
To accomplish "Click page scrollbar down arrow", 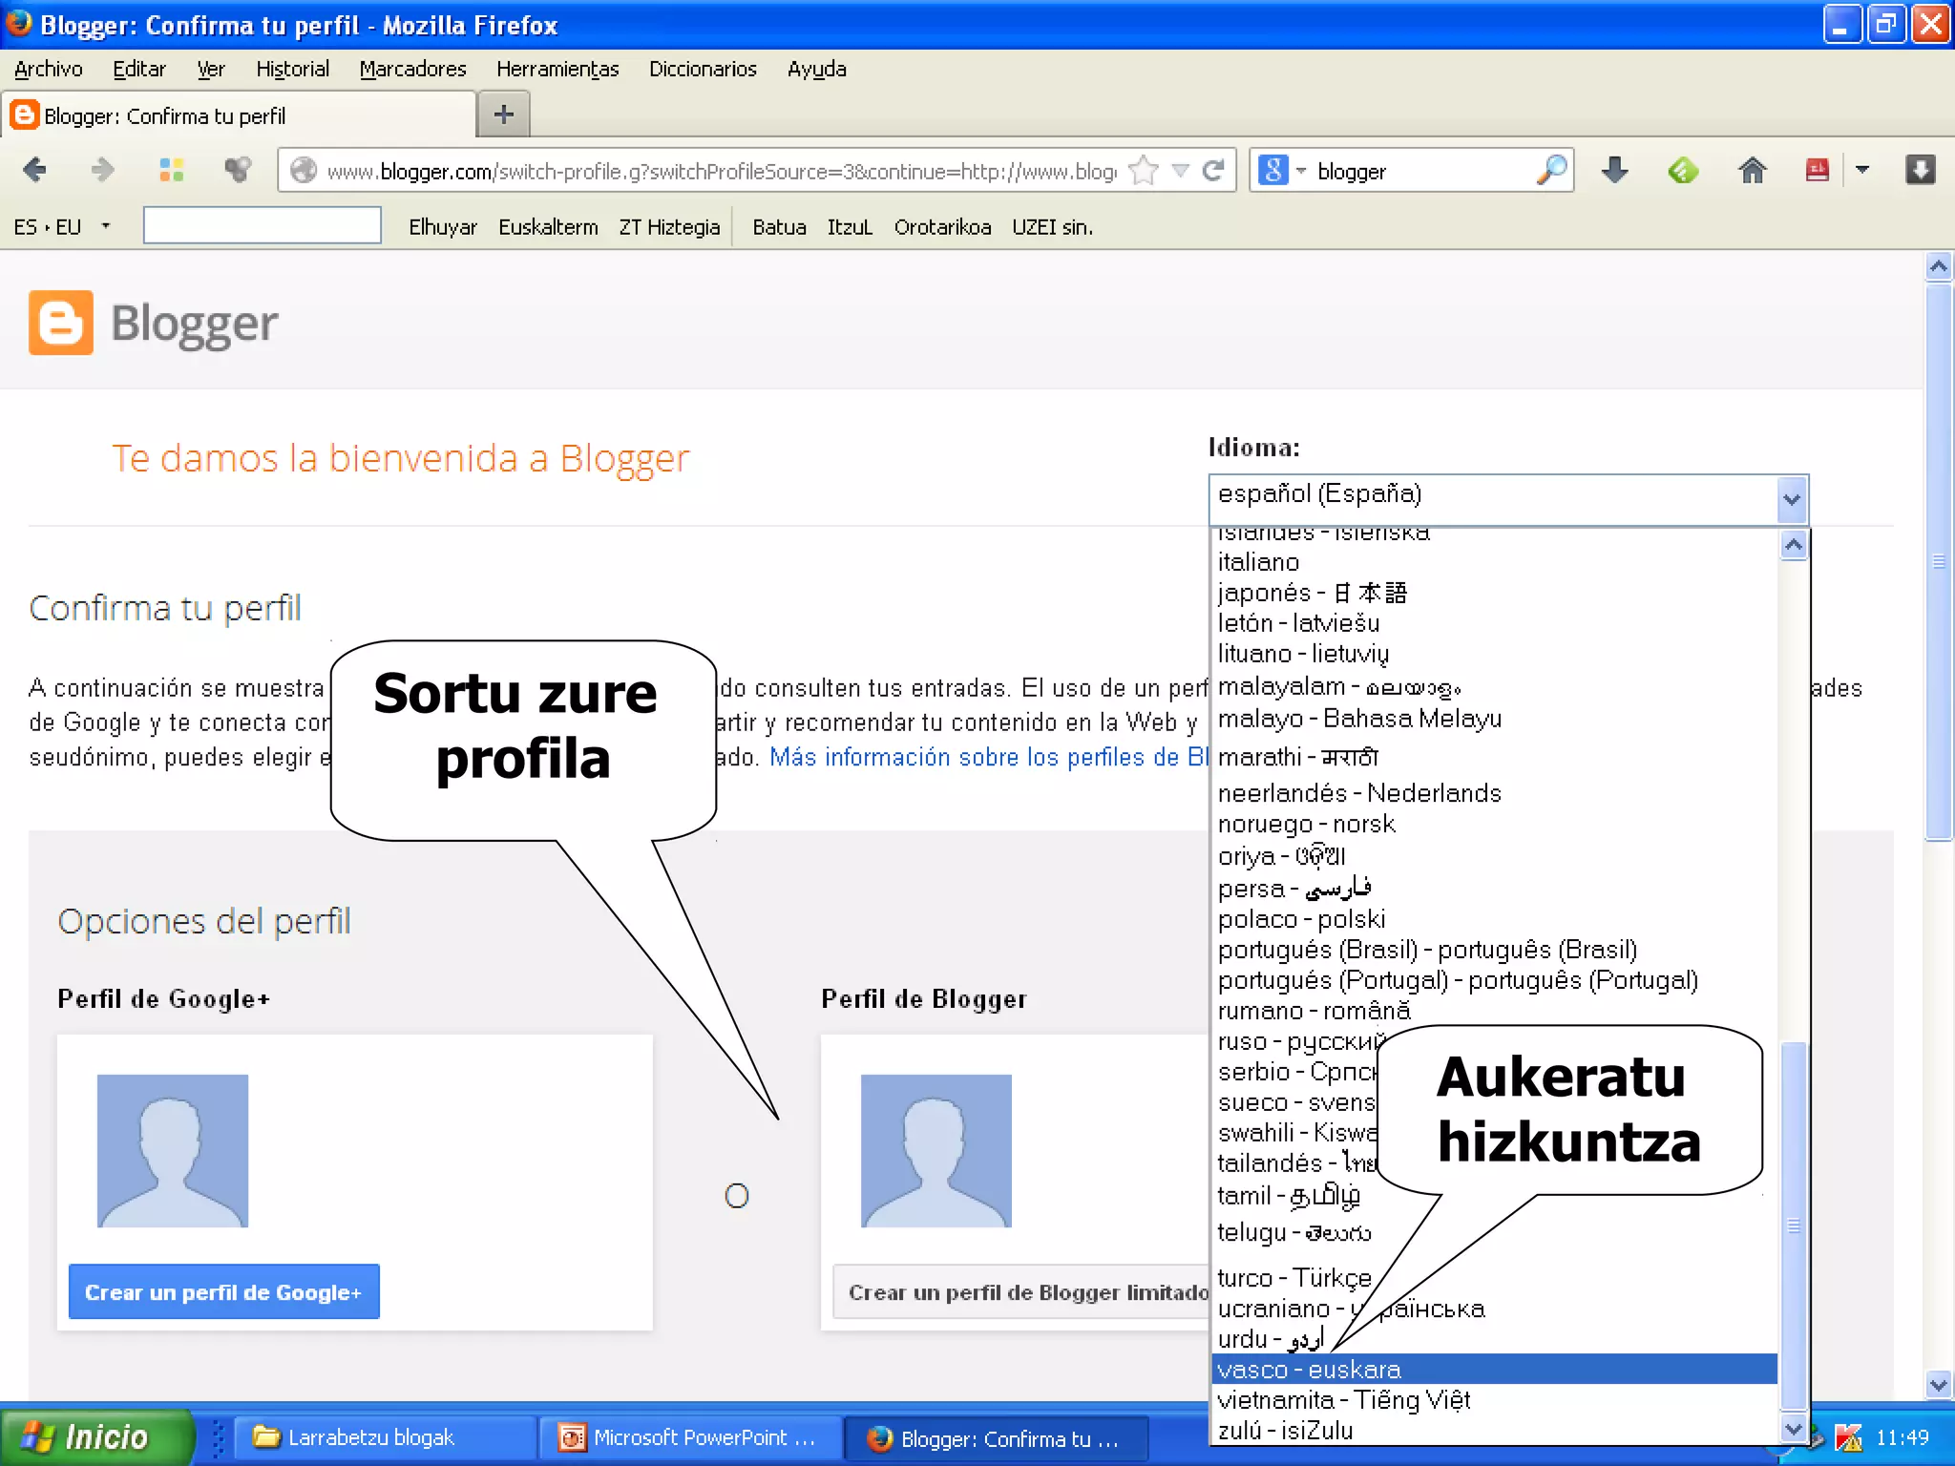I will tap(1938, 1384).
